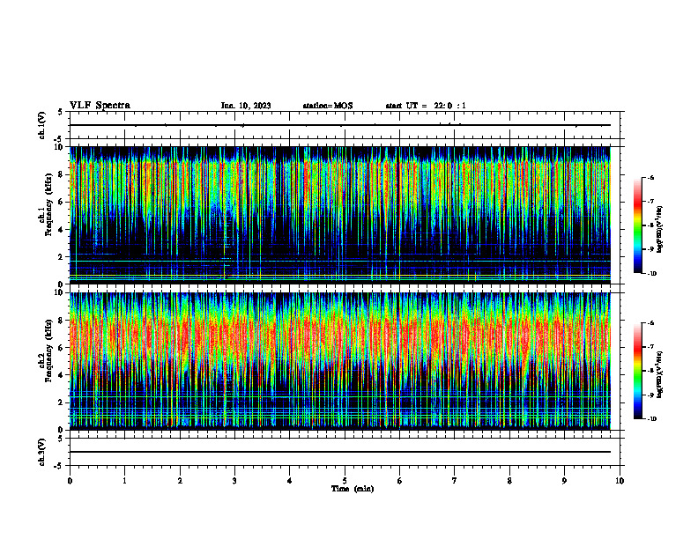Click the ch.2 spectrogram color bar

pos(638,371)
